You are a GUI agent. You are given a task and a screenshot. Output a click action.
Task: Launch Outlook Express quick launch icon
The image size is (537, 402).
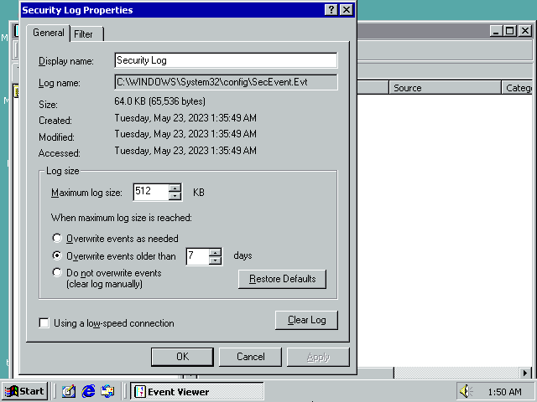click(107, 391)
